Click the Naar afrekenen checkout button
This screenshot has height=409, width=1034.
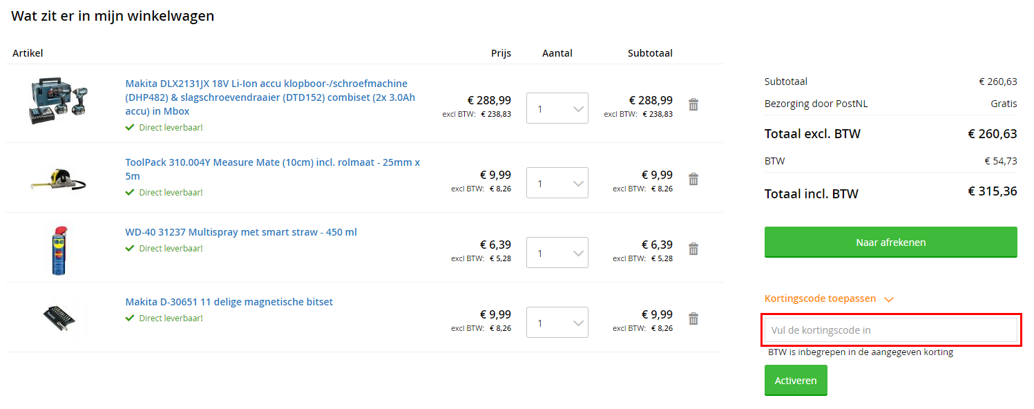tap(891, 242)
